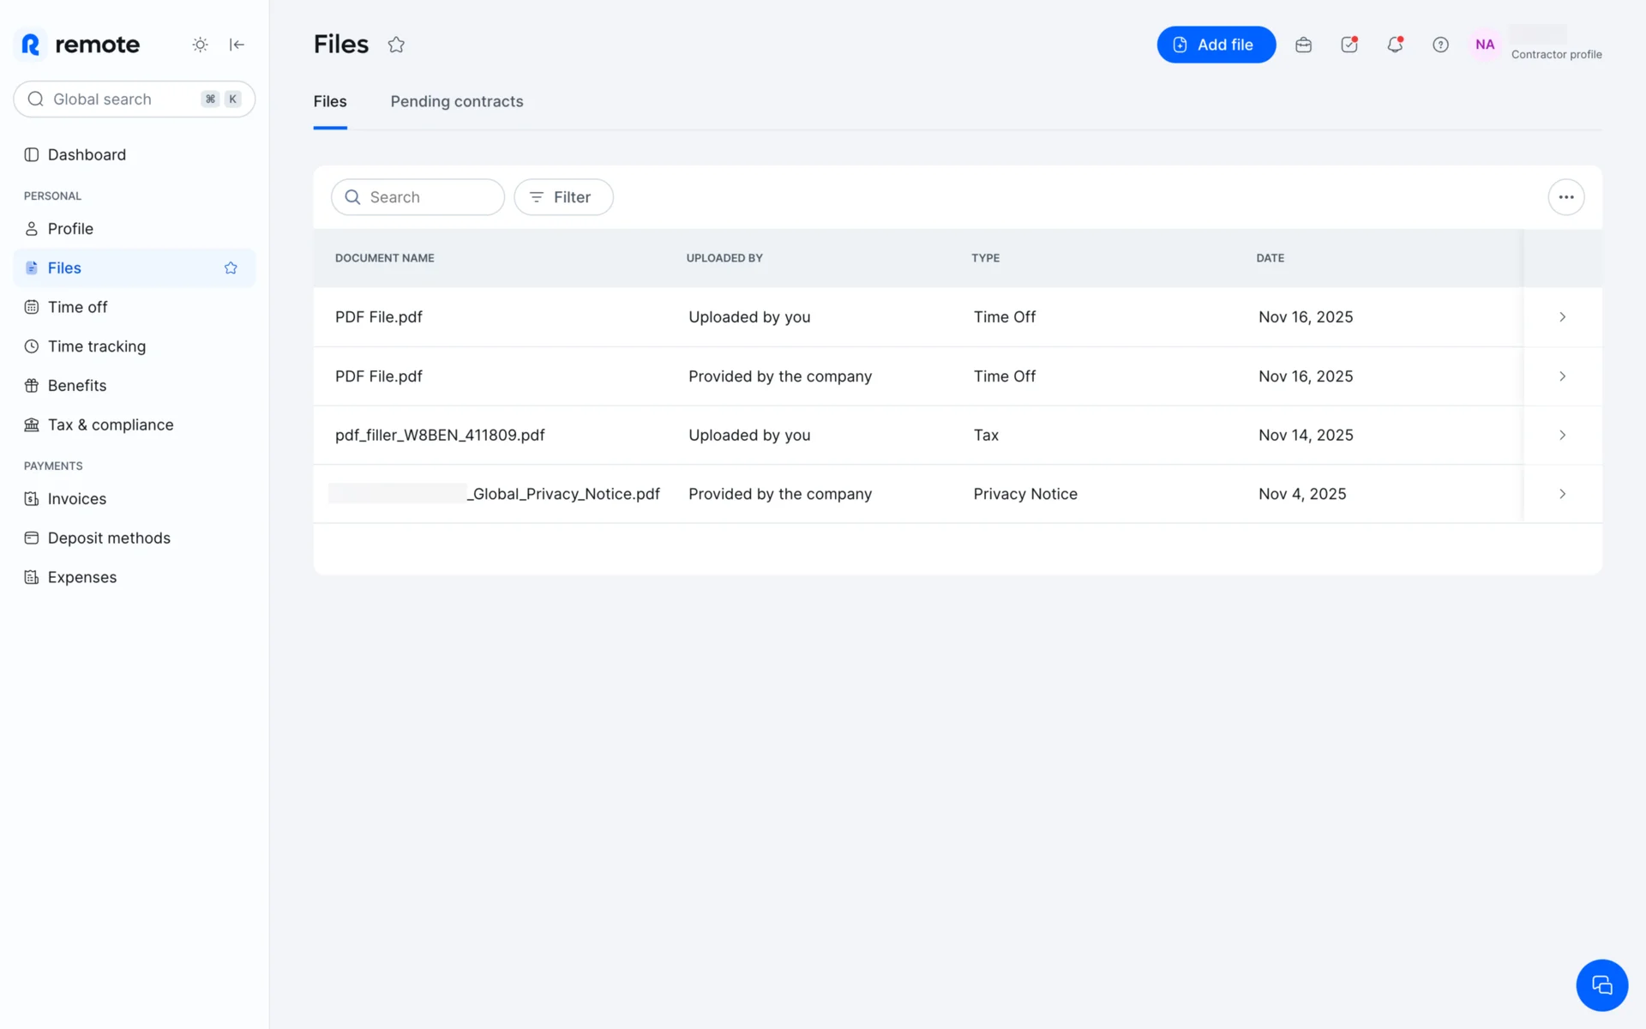This screenshot has height=1029, width=1646.
Task: Open the chat support bubble
Action: click(1601, 985)
